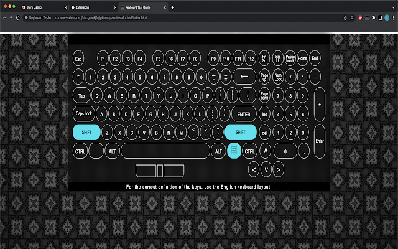Click the Scr Lk key
The height and width of the screenshot is (249, 398).
click(x=278, y=59)
